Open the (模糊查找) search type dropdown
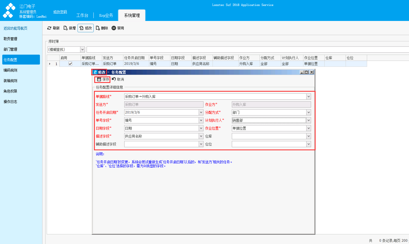409x244 pixels. 83,50
